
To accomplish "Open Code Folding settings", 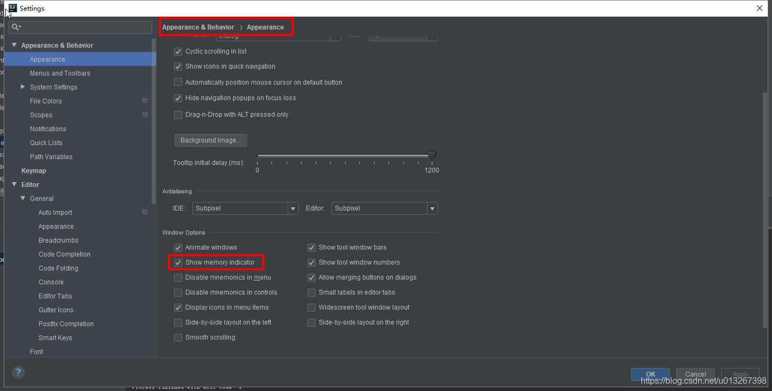I will (x=58, y=268).
